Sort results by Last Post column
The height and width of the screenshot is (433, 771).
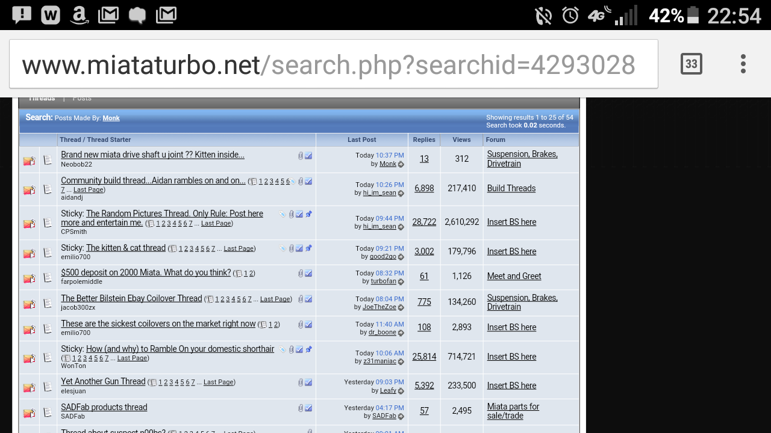click(x=362, y=140)
